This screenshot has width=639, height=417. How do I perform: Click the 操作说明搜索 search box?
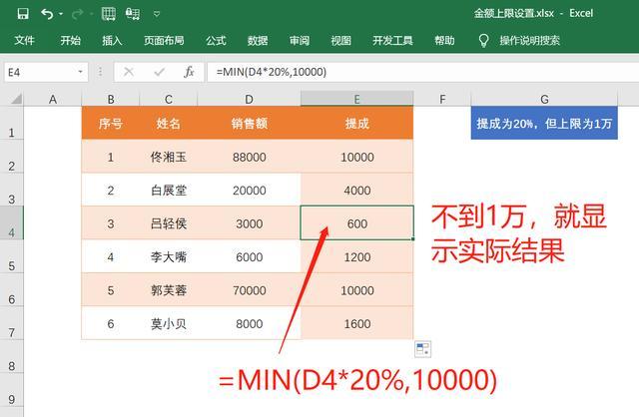529,41
